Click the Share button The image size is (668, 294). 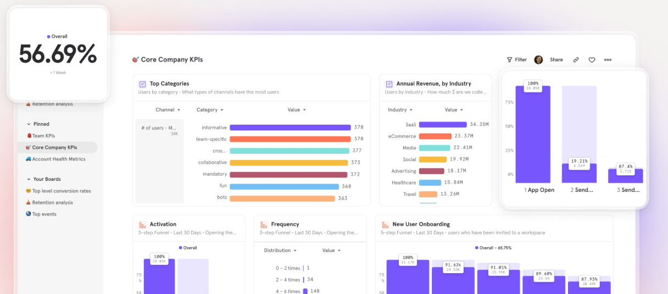(x=556, y=60)
